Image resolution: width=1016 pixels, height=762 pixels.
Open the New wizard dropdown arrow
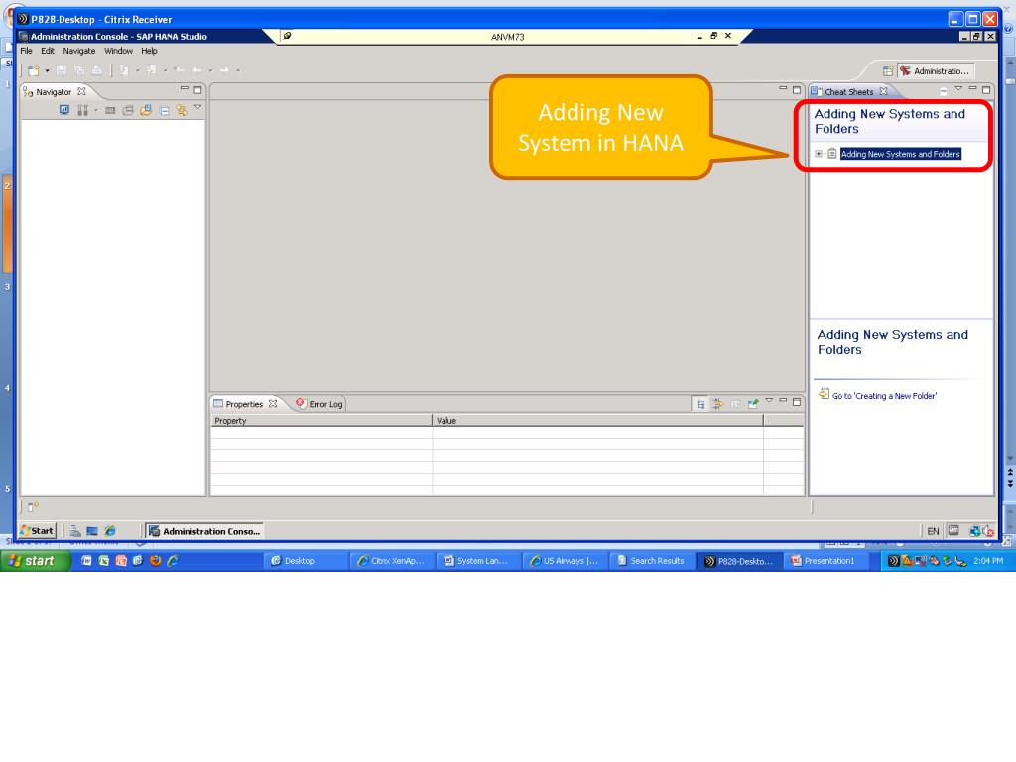click(x=47, y=70)
